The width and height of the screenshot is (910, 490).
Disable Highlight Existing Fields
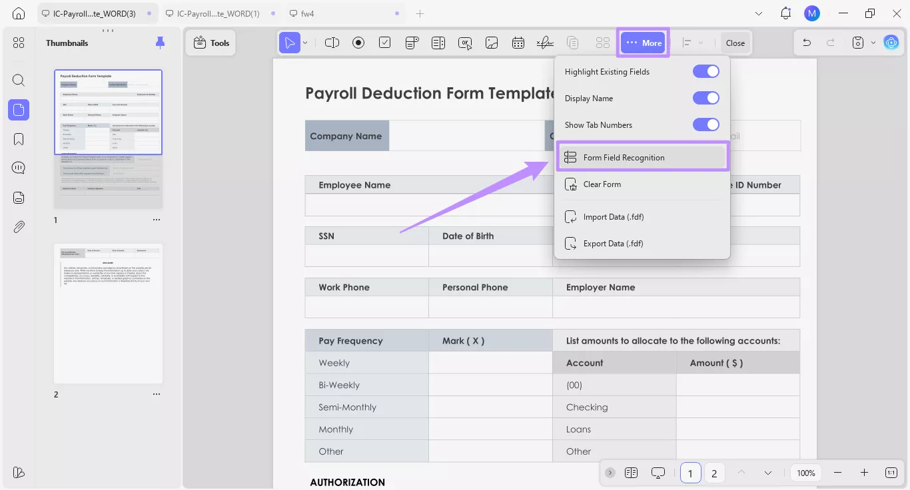[705, 71]
